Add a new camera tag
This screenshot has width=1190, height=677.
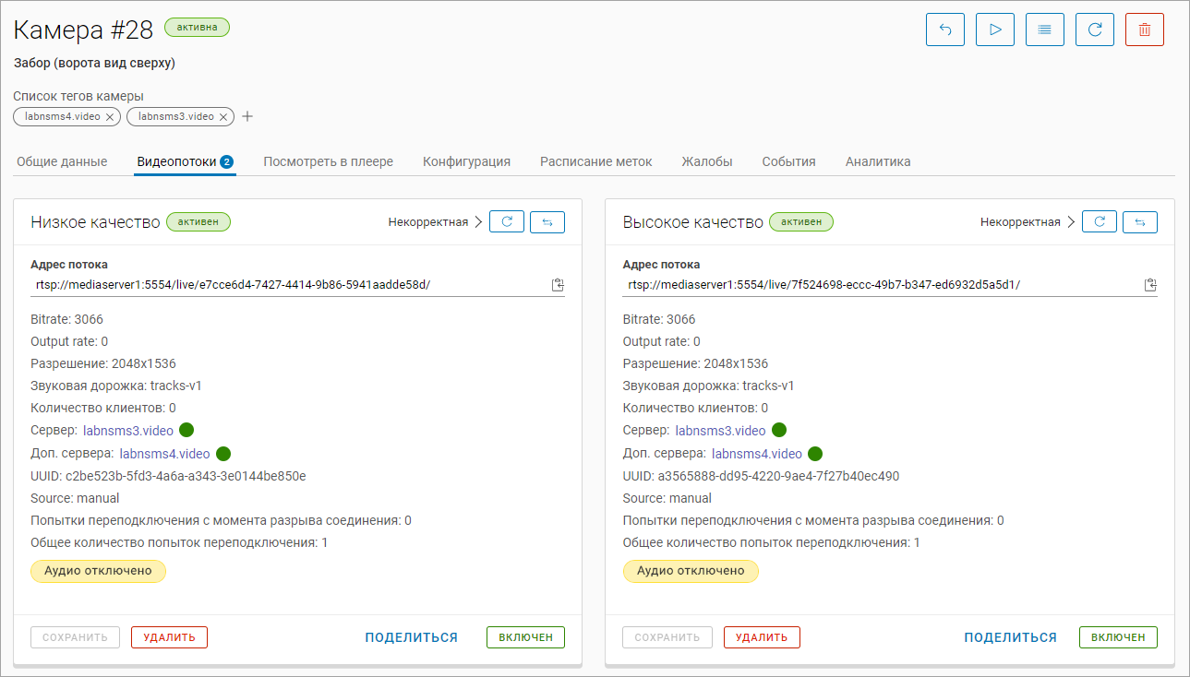[247, 117]
